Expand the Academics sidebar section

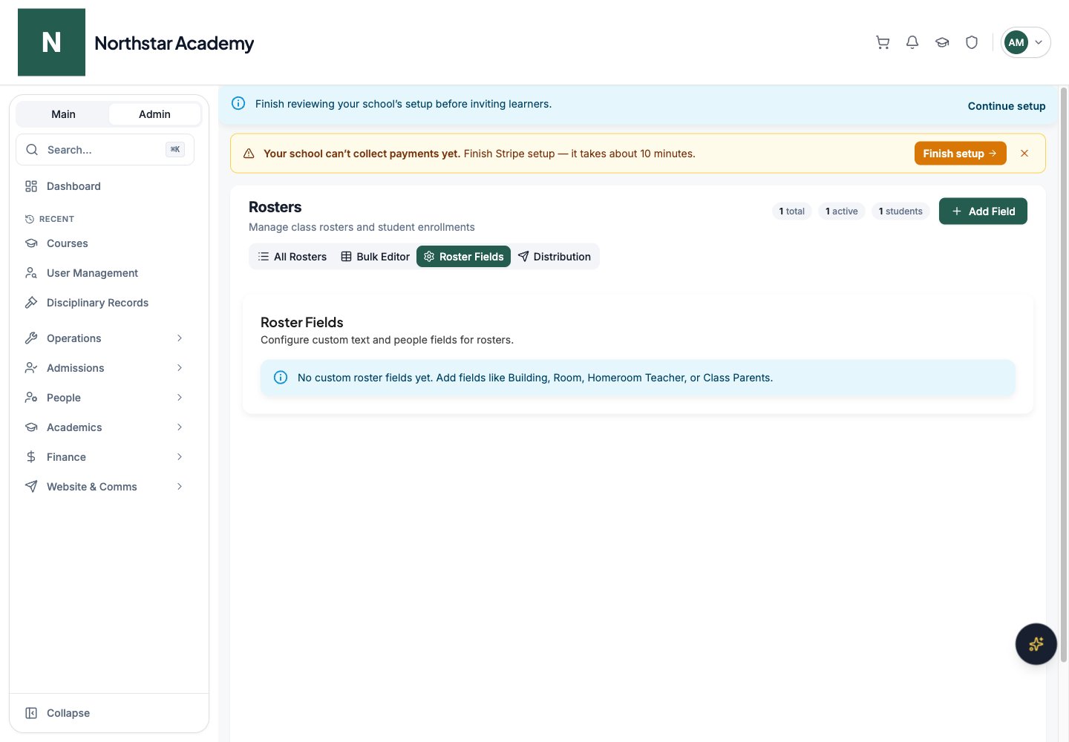(x=105, y=427)
